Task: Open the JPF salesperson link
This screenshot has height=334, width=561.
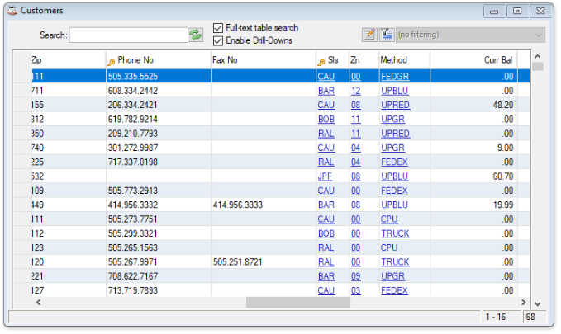Action: (x=326, y=176)
